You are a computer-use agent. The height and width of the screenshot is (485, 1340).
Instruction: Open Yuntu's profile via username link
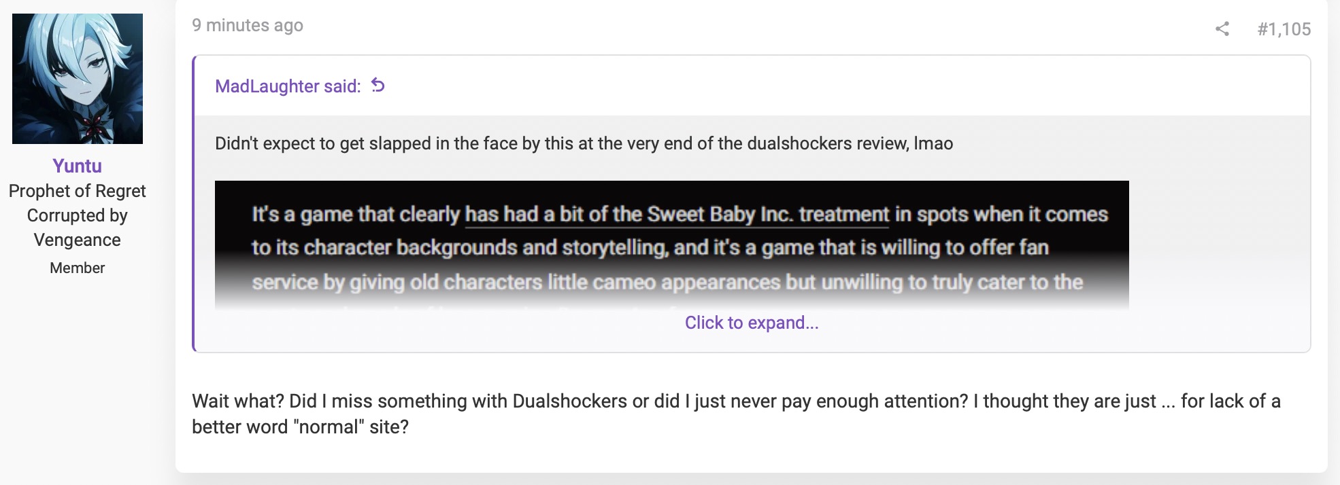78,166
